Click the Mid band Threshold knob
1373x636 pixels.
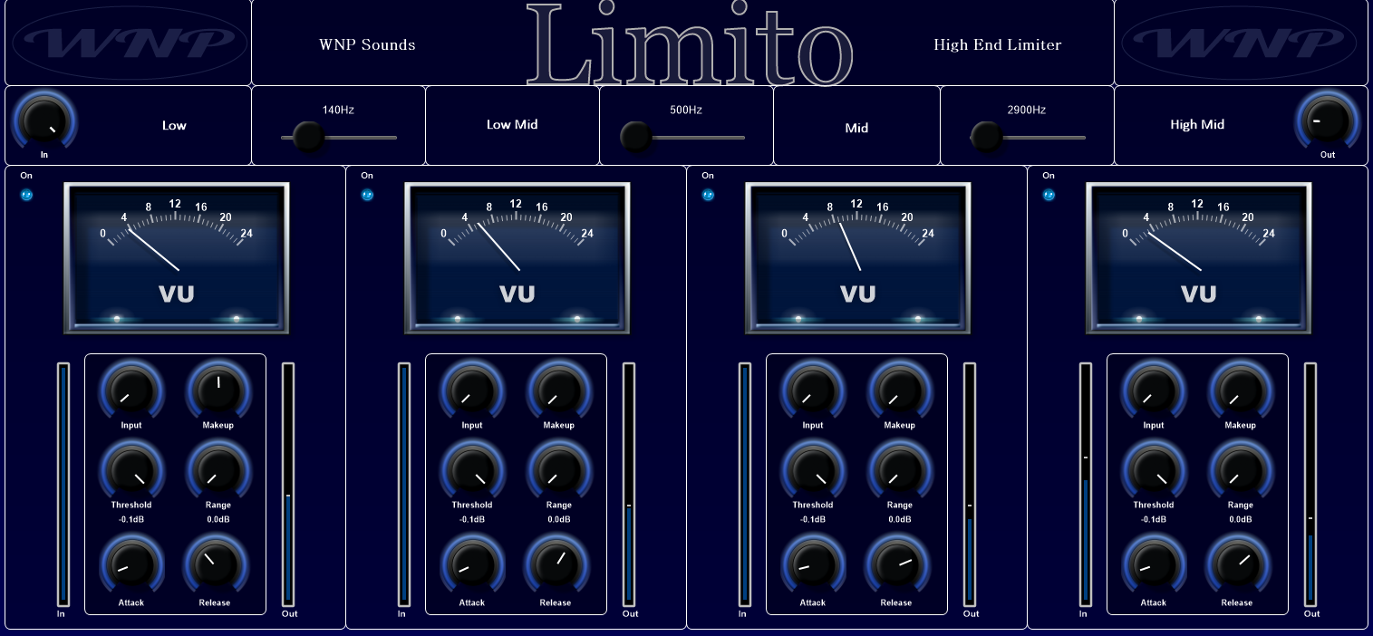pyautogui.click(x=813, y=469)
